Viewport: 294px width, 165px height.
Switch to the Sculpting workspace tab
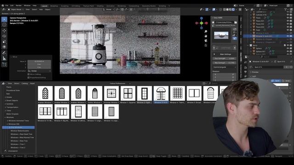coord(64,6)
